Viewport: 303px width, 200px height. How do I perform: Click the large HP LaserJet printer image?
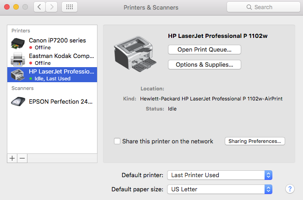click(135, 53)
